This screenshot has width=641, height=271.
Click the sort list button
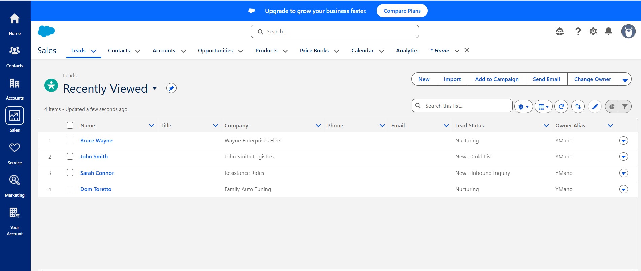(x=578, y=106)
